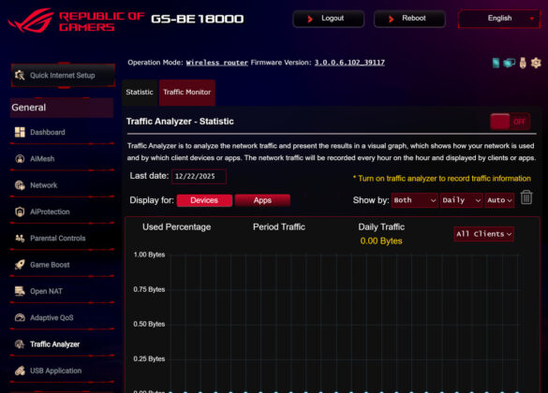This screenshot has height=393, width=548.
Task: Delete traffic data using trash icon
Action: [526, 197]
